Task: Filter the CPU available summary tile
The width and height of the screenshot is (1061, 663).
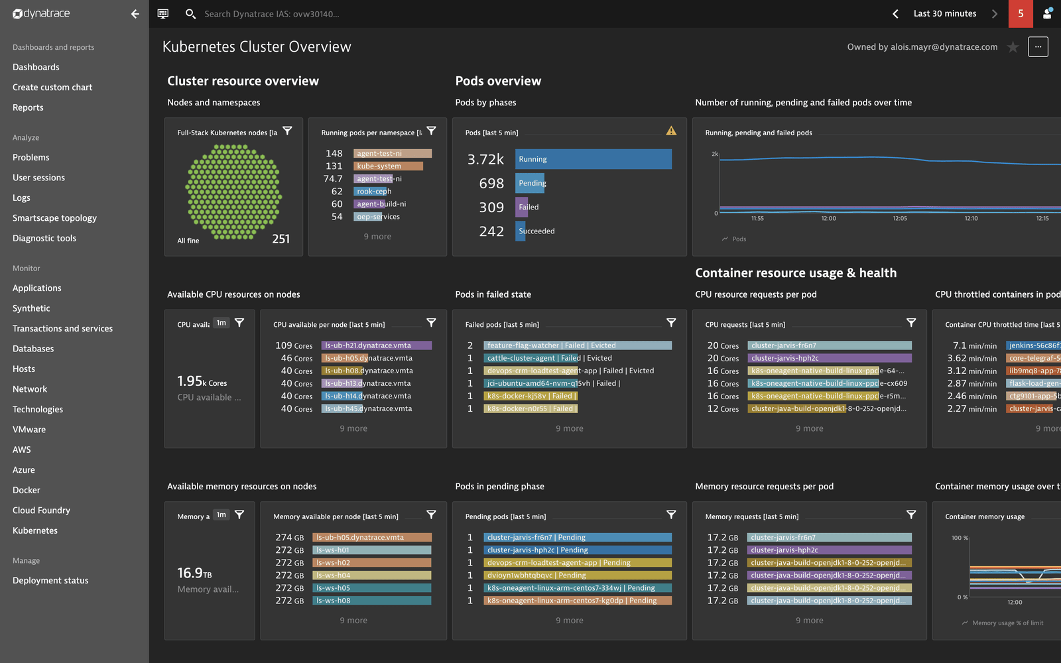Action: pyautogui.click(x=239, y=323)
